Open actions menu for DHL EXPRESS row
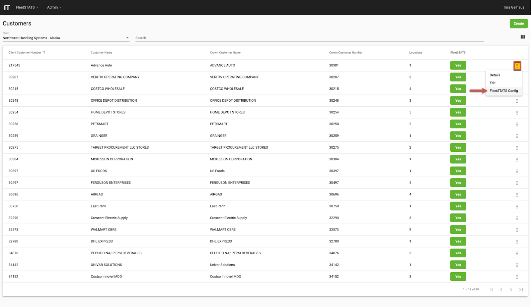531x307 pixels. click(517, 242)
